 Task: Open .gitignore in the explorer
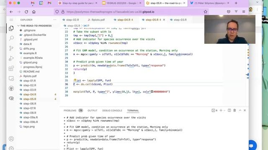pos(29,30)
